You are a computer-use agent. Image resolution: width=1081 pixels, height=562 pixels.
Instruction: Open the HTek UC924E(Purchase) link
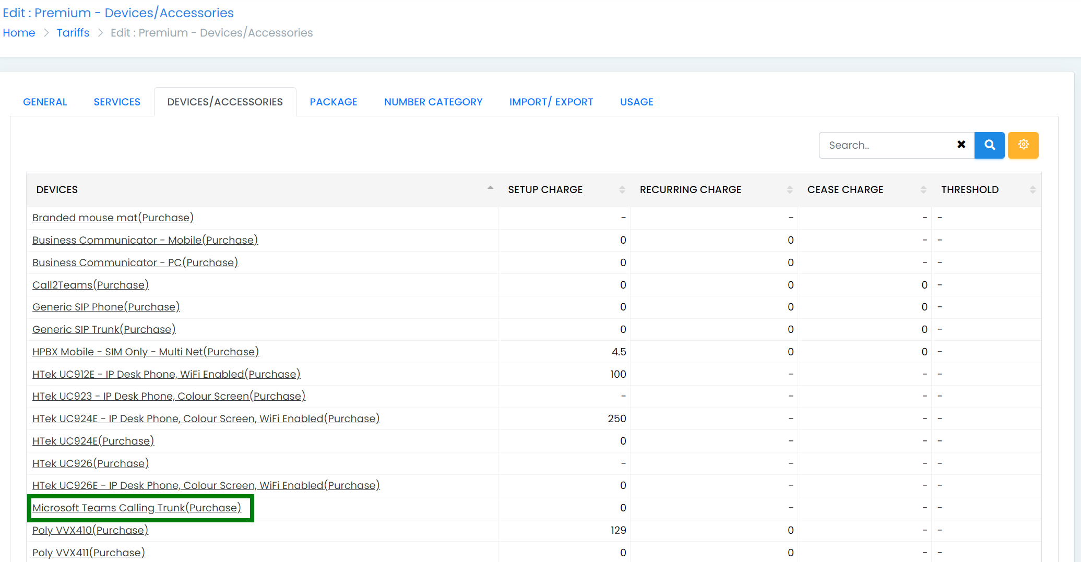(x=93, y=441)
